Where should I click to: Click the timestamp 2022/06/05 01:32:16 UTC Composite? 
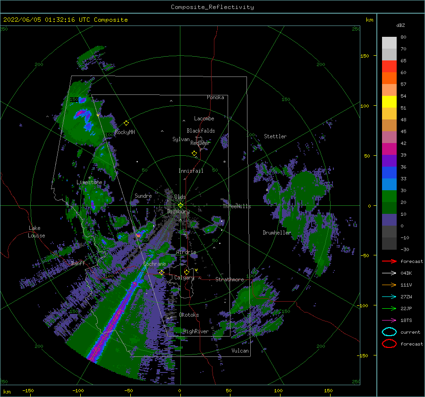66,20
